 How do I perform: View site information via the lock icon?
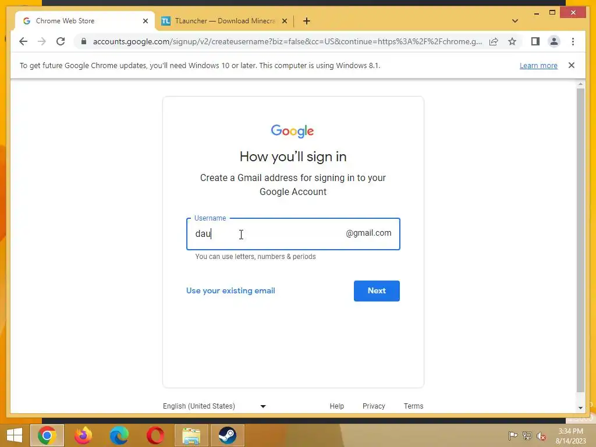point(84,41)
